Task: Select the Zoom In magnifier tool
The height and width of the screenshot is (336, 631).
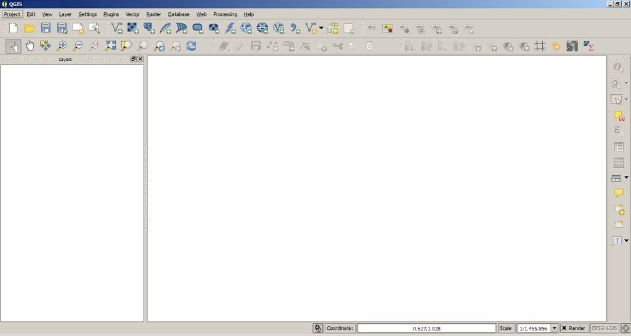Action: tap(62, 46)
